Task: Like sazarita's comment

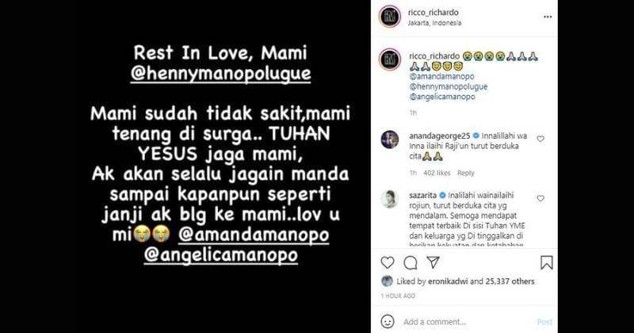Action: coord(540,198)
